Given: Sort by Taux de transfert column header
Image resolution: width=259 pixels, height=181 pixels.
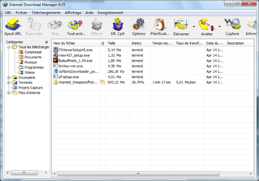Looking at the screenshot, I should click(x=189, y=43).
